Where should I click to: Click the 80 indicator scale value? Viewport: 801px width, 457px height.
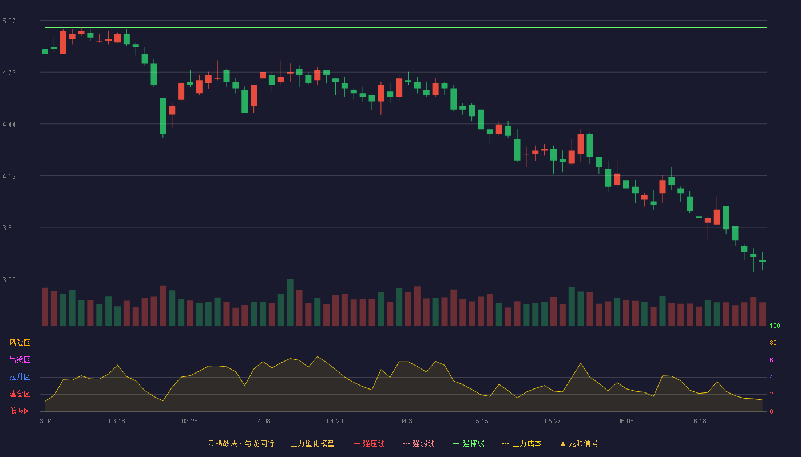click(773, 343)
